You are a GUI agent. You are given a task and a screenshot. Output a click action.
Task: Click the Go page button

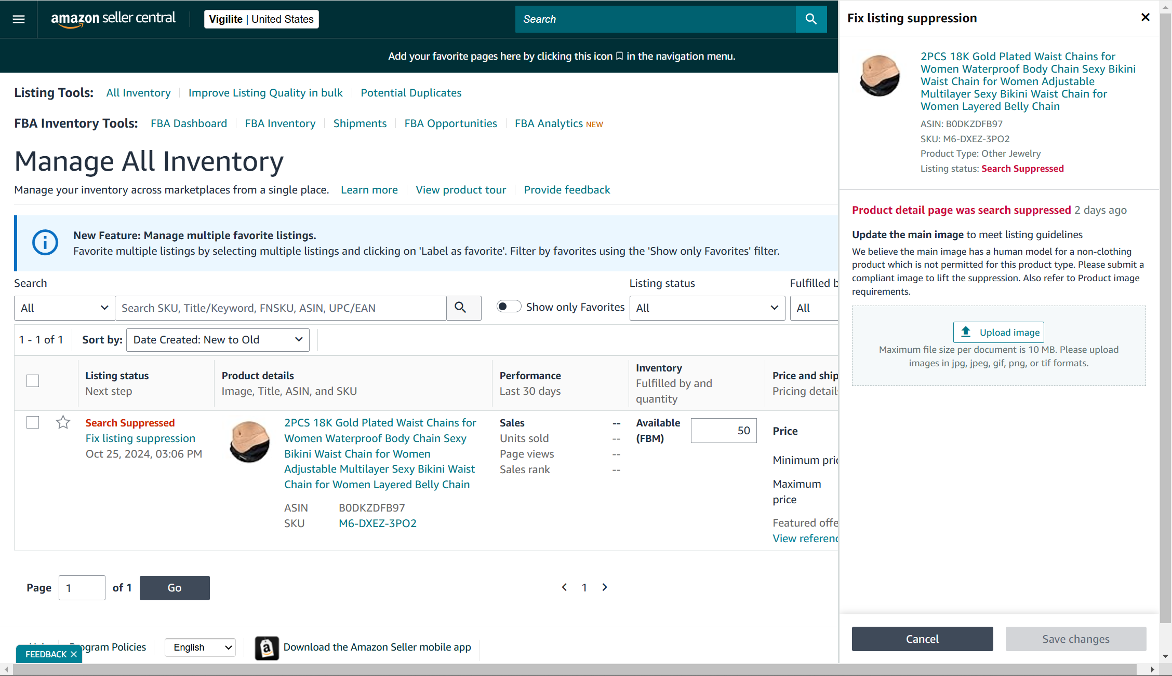[175, 588]
